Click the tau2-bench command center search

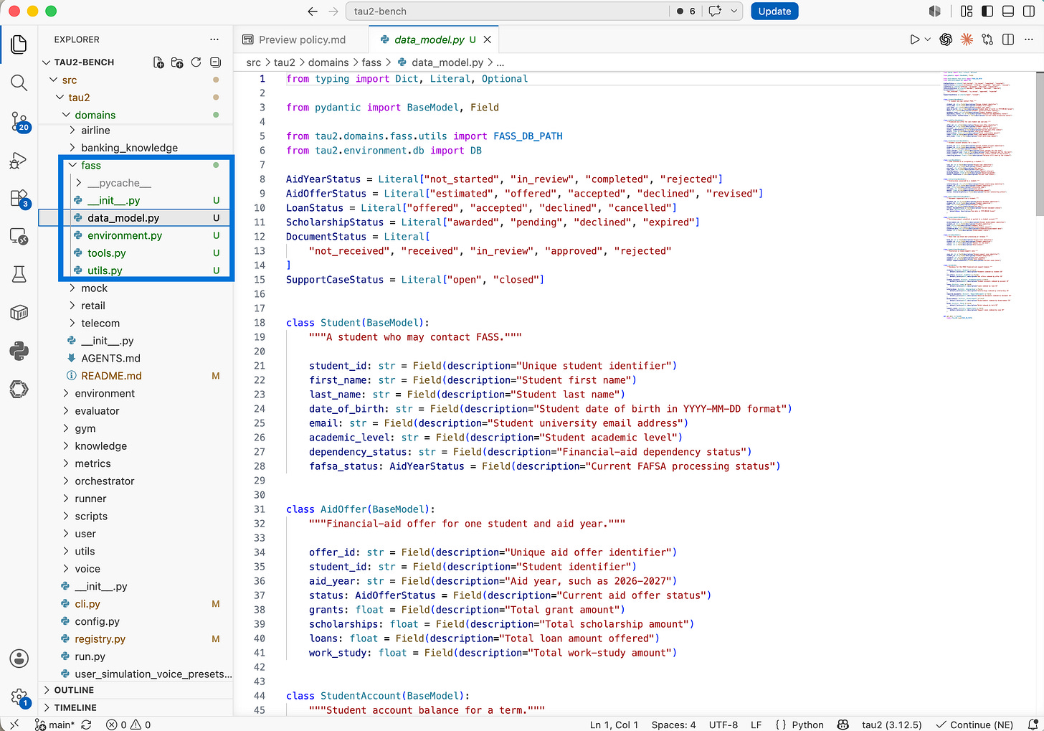[507, 11]
